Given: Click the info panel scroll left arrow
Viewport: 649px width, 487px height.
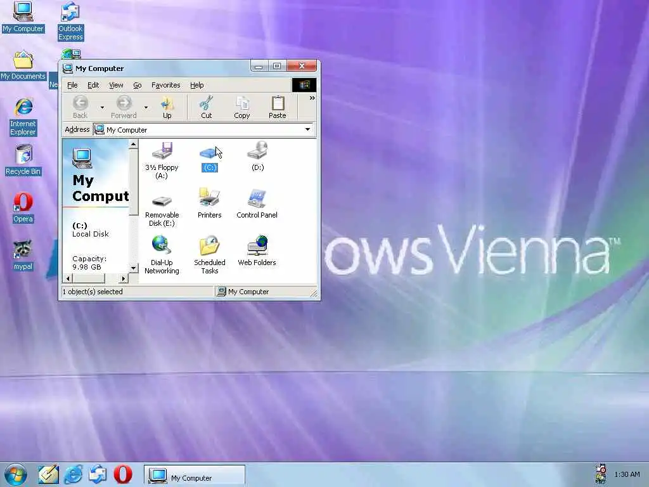Looking at the screenshot, I should pyautogui.click(x=68, y=278).
